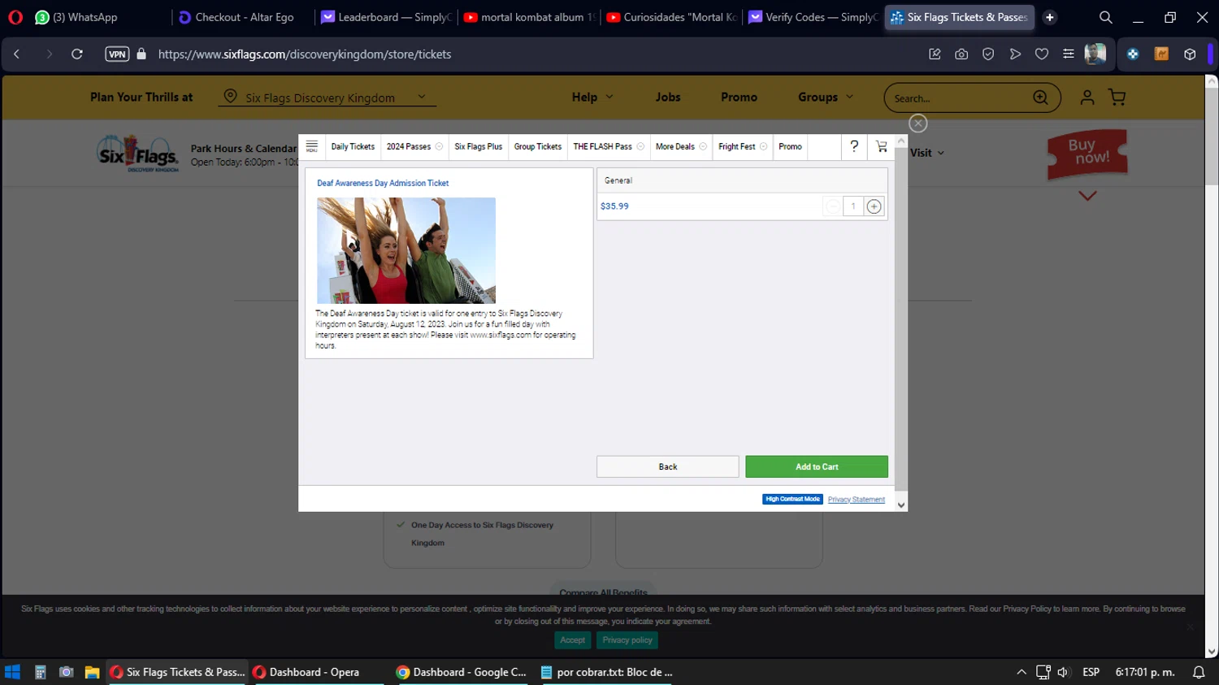The image size is (1219, 685).
Task: Expand the Help dropdown menu
Action: coord(592,98)
